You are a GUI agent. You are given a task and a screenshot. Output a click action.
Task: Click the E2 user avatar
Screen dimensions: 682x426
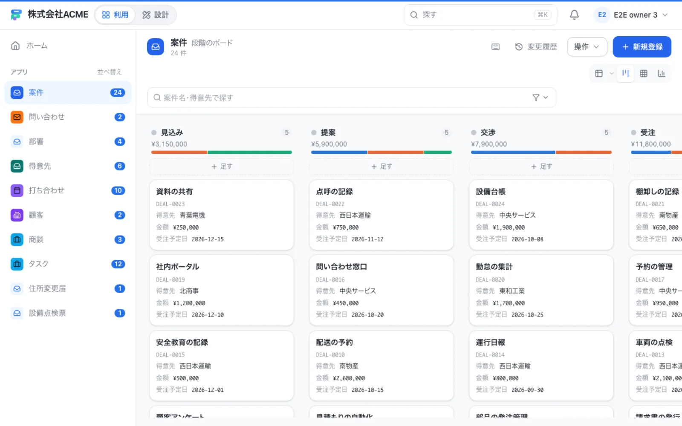tap(602, 15)
